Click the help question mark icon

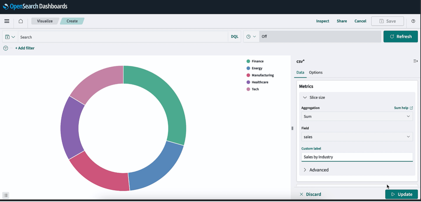[x=413, y=21]
